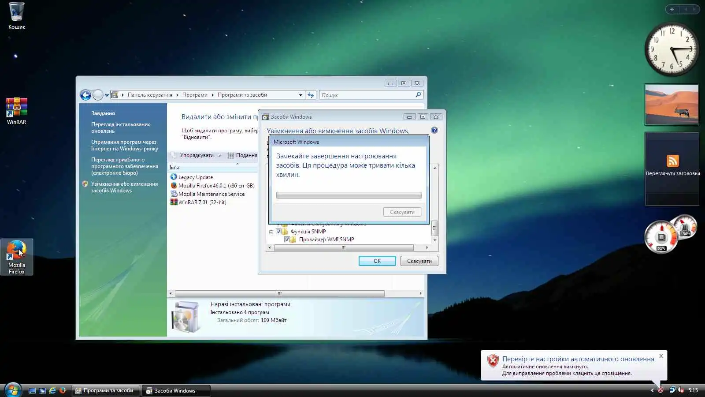Select the WinRAR desktop shortcut

[17, 111]
